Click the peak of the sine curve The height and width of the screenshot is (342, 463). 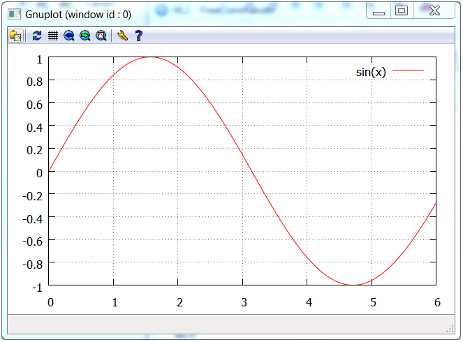[x=151, y=57]
